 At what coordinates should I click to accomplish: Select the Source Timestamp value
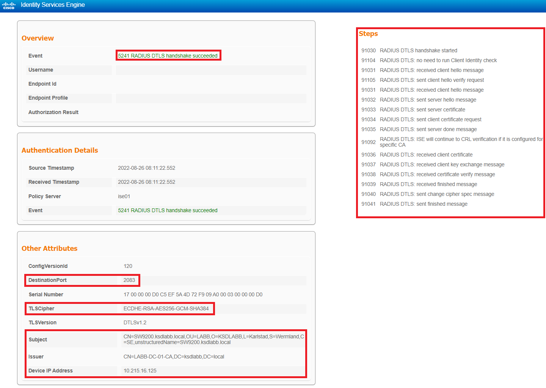pos(146,168)
